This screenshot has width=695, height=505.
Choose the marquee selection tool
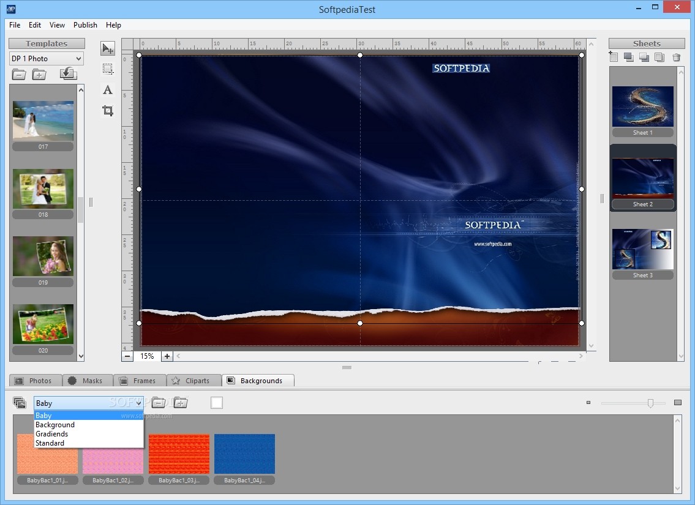(x=108, y=69)
